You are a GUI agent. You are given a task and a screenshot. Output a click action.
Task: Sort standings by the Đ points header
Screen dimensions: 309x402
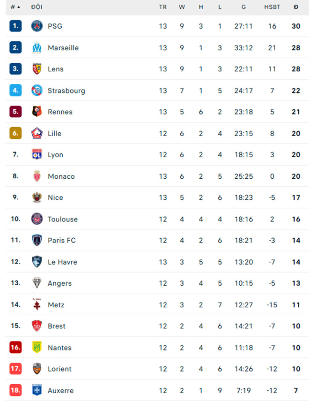pyautogui.click(x=296, y=7)
